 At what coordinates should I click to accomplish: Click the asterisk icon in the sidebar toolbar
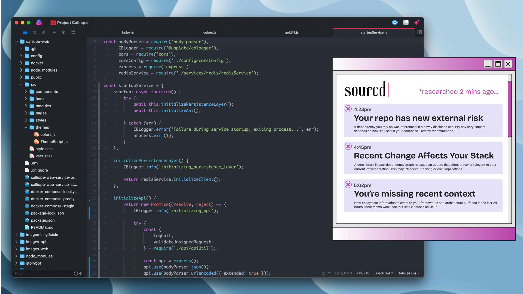tap(63, 32)
